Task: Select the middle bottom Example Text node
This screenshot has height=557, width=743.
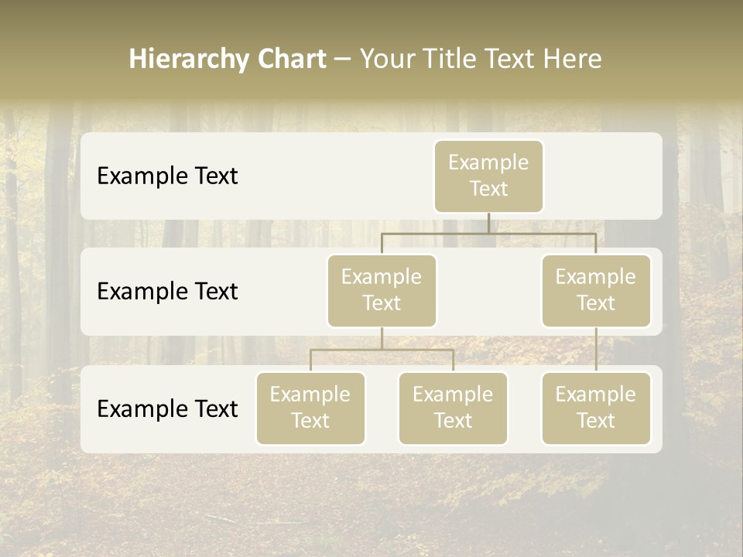Action: 453,408
